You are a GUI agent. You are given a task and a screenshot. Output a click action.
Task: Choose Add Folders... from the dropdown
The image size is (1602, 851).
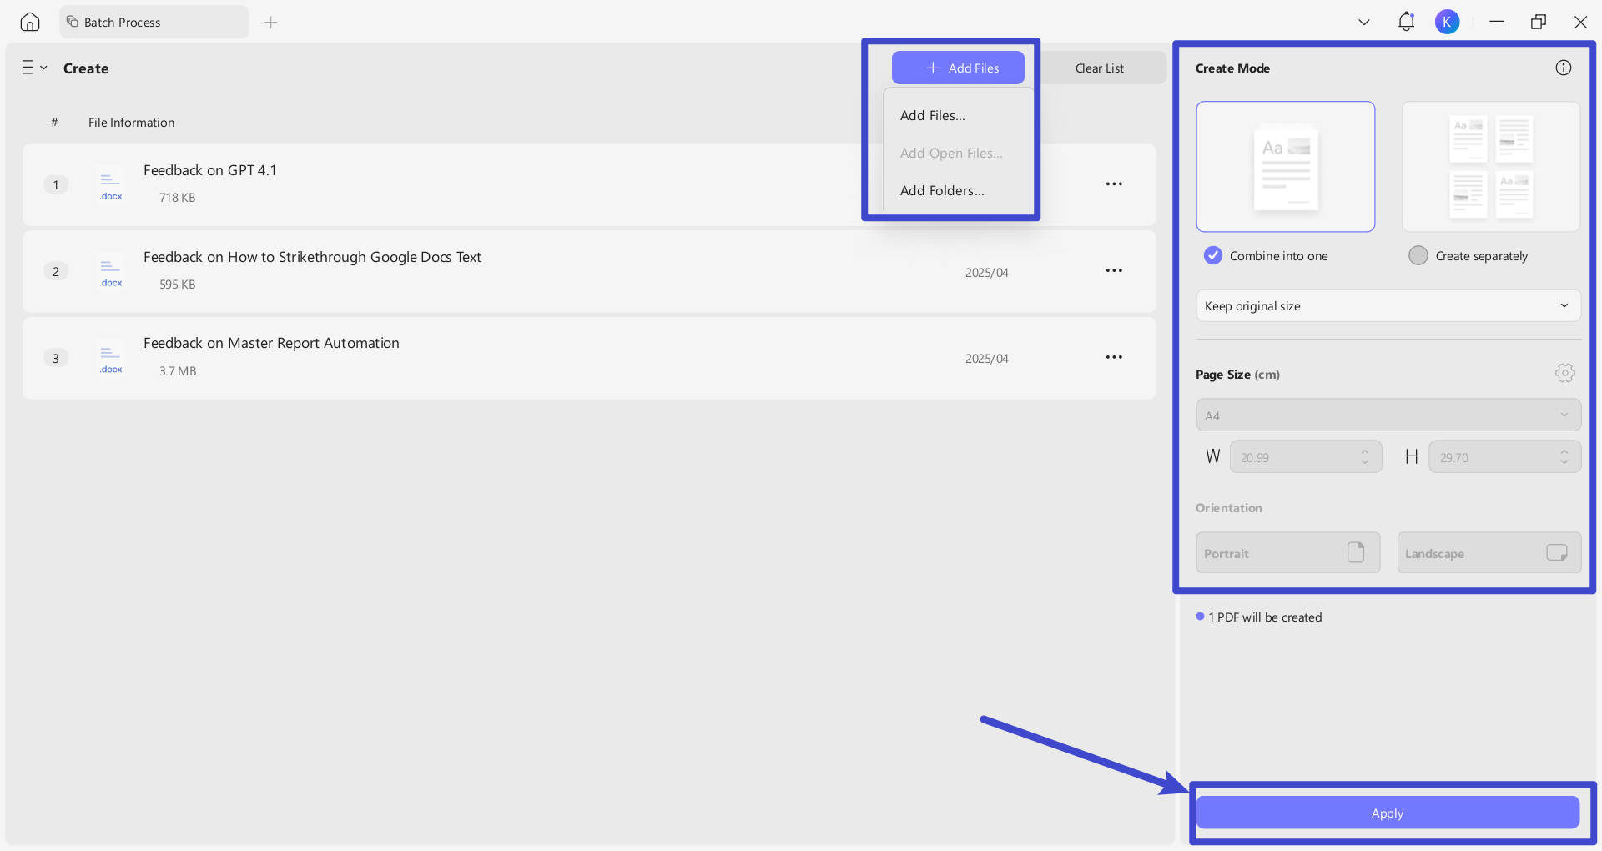[942, 190]
